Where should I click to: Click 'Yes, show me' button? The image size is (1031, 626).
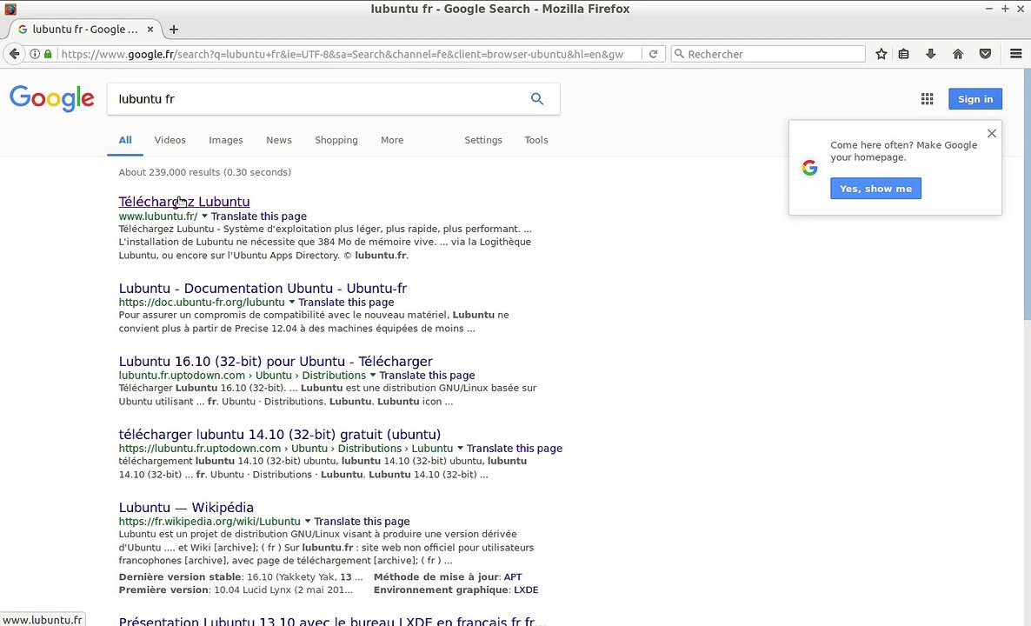(x=875, y=189)
